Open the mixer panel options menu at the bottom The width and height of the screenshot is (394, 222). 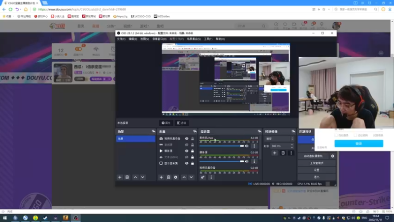[211, 177]
